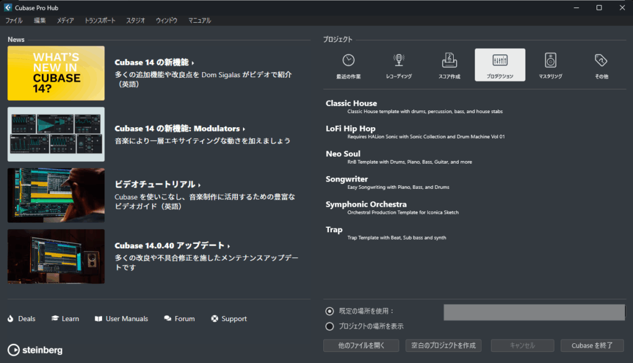Select the Trap template
This screenshot has height=363, width=633.
334,229
